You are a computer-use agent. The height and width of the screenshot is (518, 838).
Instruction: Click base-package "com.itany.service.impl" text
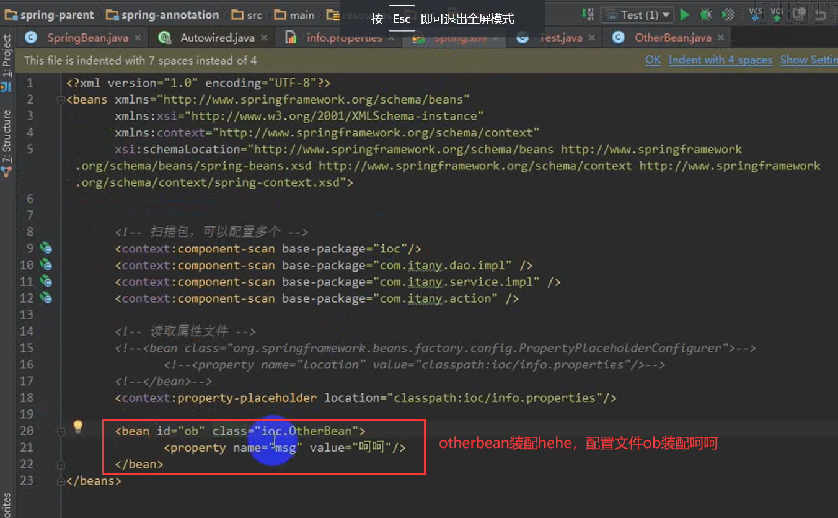pyautogui.click(x=459, y=282)
